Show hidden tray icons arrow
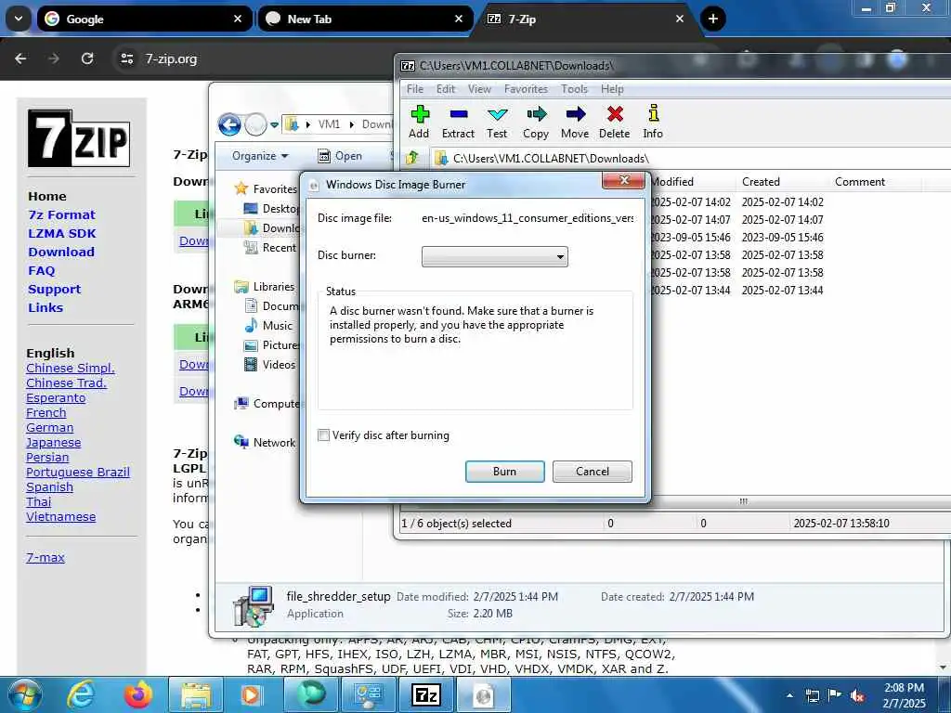 789,696
